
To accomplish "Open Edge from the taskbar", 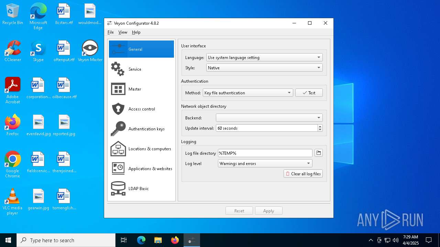I will click(x=141, y=240).
